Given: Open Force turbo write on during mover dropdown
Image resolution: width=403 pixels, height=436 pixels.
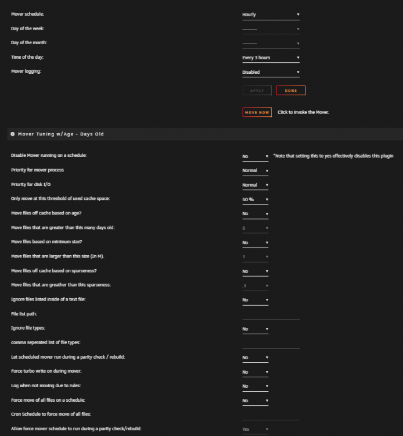Looking at the screenshot, I should tap(256, 372).
